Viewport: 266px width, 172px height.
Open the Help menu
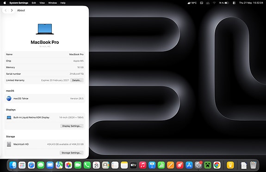pyautogui.click(x=63, y=3)
